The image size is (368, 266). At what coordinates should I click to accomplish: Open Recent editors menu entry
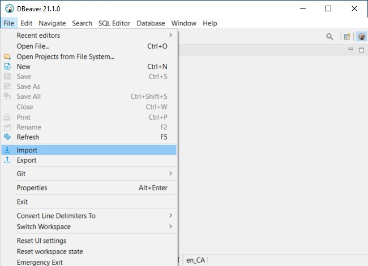pos(89,35)
